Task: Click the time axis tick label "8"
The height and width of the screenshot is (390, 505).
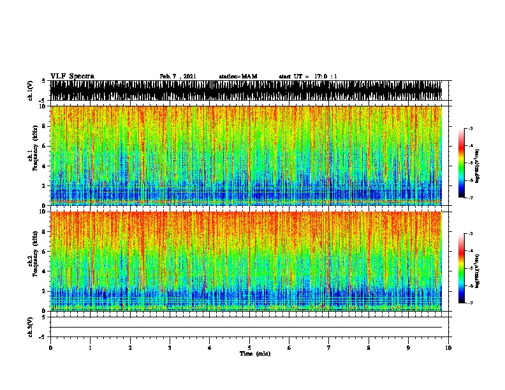Action: click(x=369, y=347)
